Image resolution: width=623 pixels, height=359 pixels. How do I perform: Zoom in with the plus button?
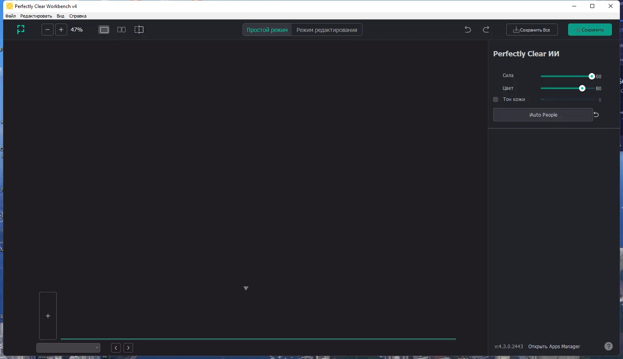point(61,30)
